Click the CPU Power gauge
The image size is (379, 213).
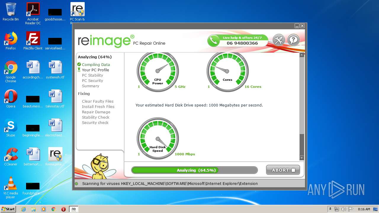(x=158, y=71)
